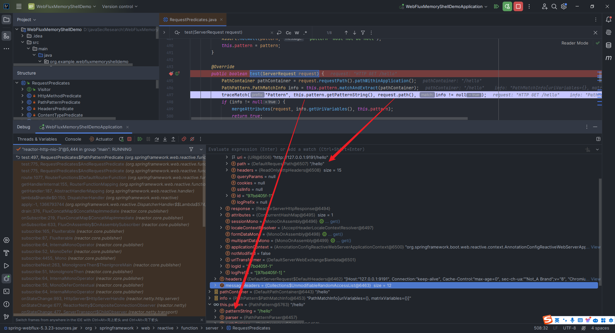The image size is (615, 333).
Task: Click the Debug (bug) button in toolbar
Action: [x=507, y=6]
